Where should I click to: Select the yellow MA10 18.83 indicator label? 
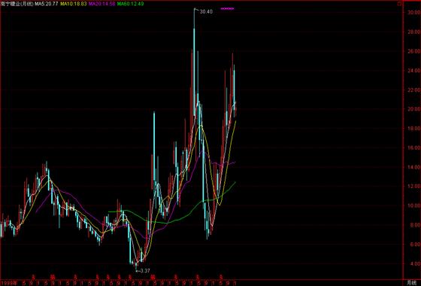click(x=74, y=4)
